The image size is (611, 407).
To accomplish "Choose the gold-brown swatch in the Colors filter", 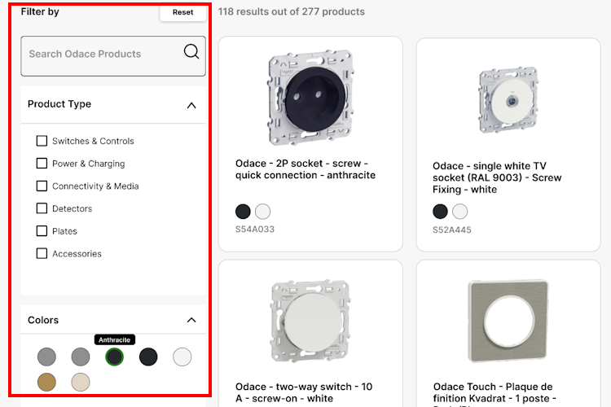I will coord(46,381).
